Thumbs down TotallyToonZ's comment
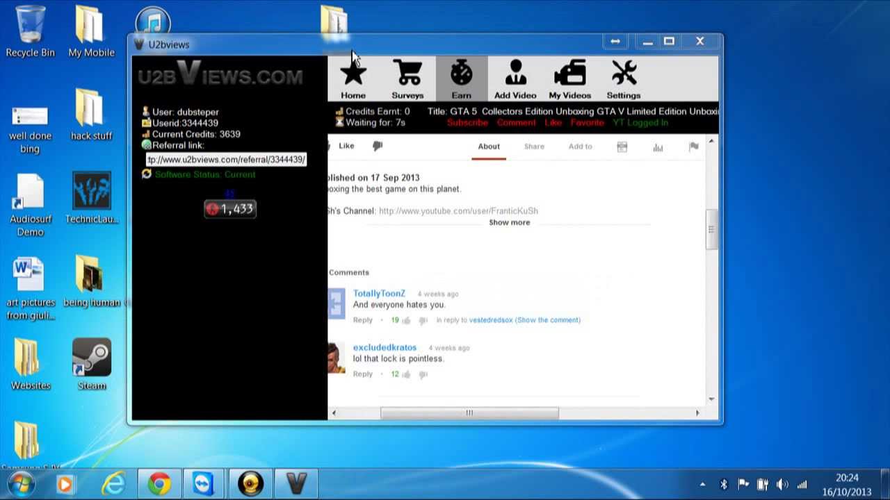Screen dimensions: 890x500 coord(423,321)
